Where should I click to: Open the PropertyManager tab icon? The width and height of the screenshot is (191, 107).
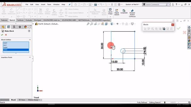coord(9,27)
